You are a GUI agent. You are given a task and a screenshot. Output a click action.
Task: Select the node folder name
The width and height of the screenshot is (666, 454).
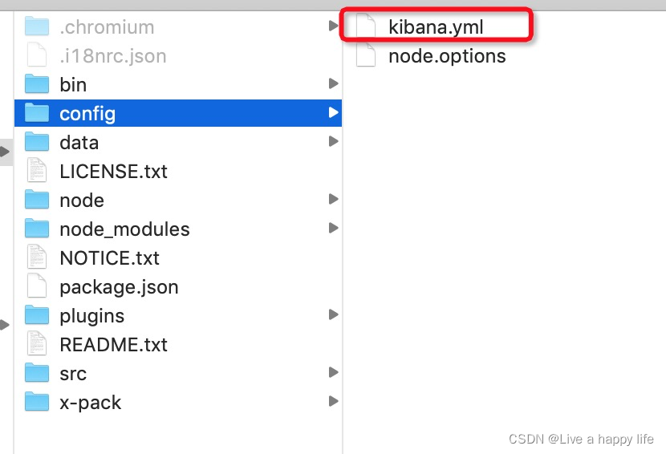pos(82,200)
